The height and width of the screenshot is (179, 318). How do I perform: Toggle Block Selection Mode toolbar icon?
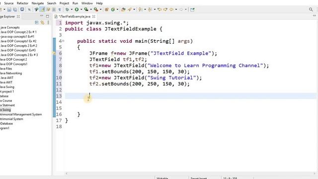click(x=54, y=9)
